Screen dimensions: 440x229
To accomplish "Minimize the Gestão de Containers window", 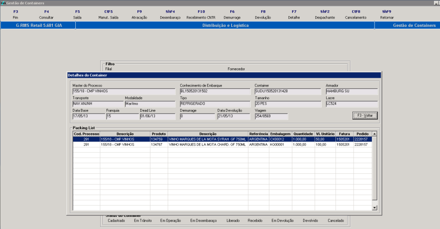I will pos(437,3).
